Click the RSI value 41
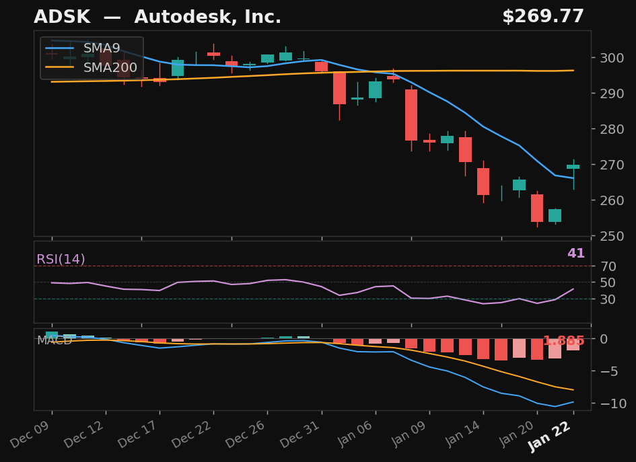The image size is (636, 462). (x=576, y=254)
